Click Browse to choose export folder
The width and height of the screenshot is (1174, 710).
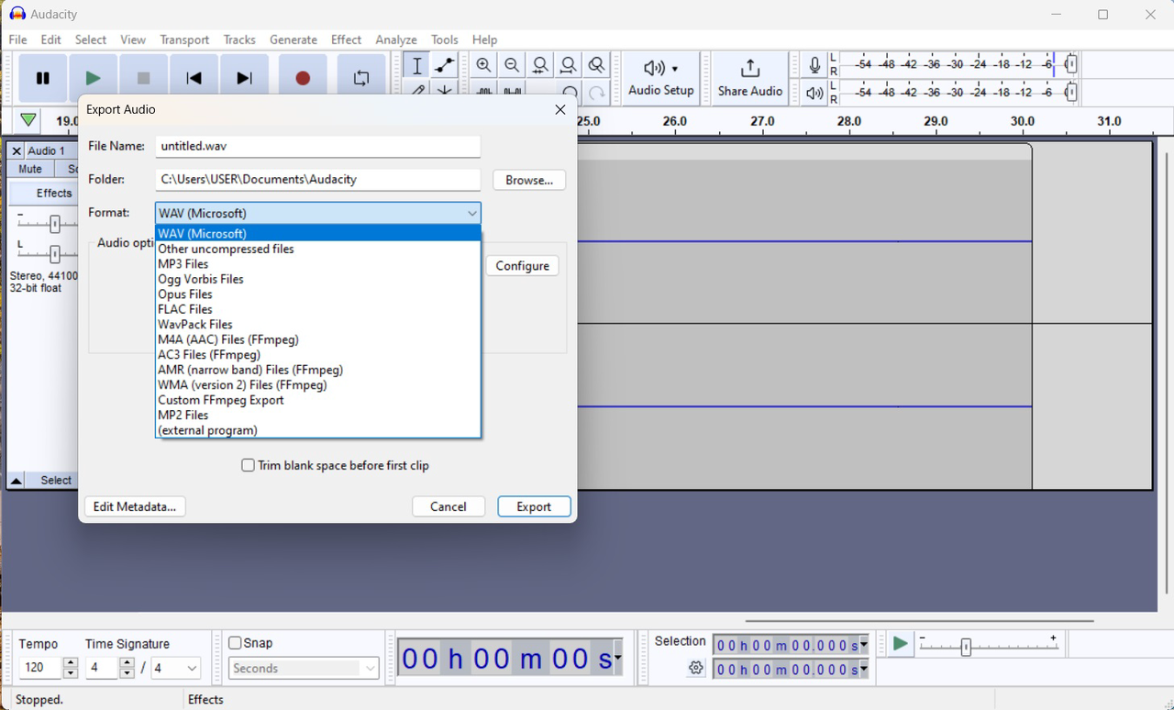pos(528,180)
